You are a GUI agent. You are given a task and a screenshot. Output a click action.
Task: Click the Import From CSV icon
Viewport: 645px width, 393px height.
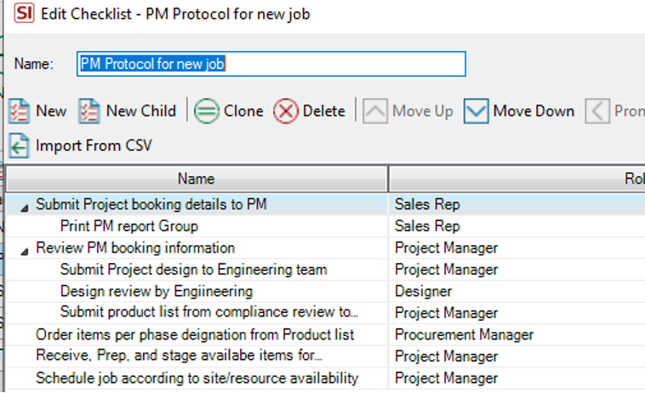click(x=19, y=145)
